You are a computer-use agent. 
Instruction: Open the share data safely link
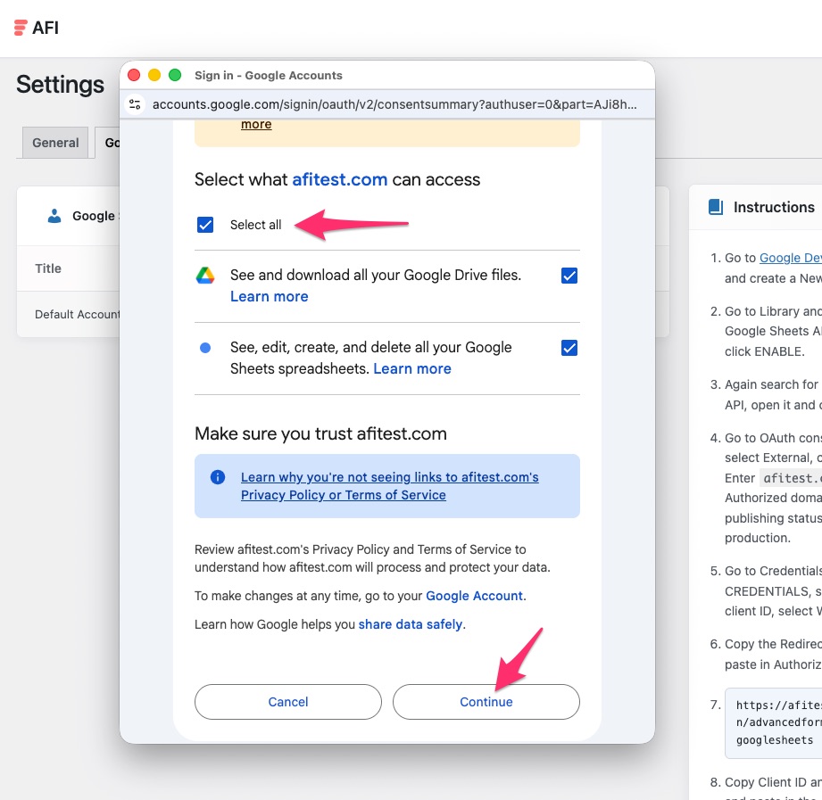click(410, 624)
